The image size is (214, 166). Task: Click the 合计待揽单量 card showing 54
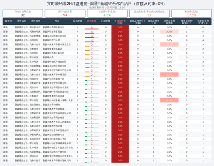coord(65,13)
